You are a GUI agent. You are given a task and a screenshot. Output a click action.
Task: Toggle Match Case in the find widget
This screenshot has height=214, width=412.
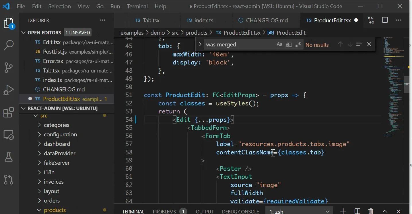pos(279,44)
